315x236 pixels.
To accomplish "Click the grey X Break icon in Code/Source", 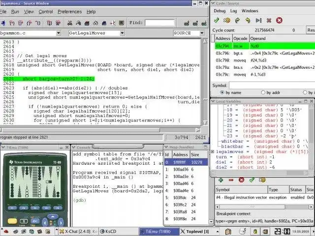I will tap(269, 20).
